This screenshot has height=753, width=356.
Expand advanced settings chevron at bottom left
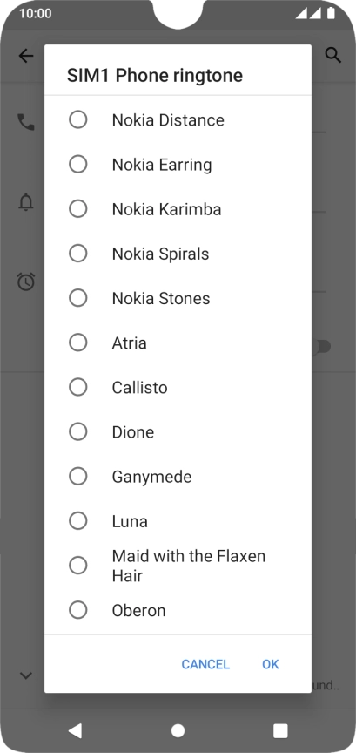click(x=26, y=675)
